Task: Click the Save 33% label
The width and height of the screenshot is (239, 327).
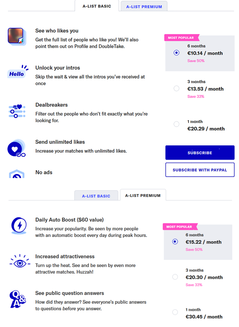Action: pyautogui.click(x=196, y=96)
